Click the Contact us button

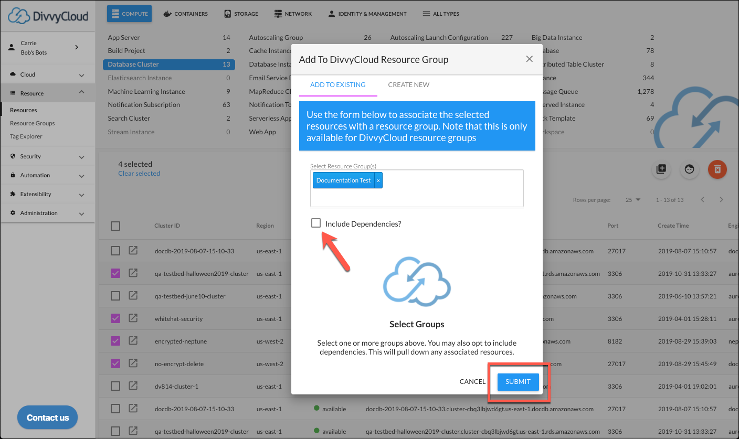tap(48, 418)
